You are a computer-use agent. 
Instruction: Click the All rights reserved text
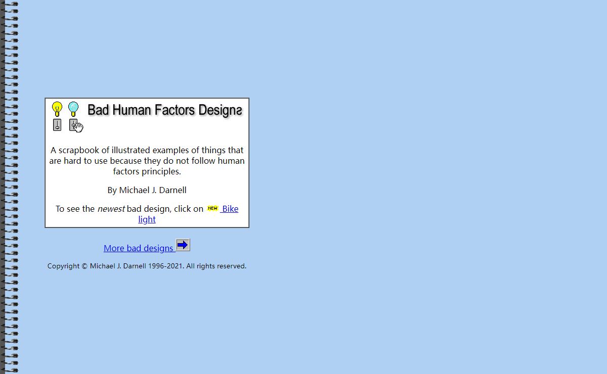(x=216, y=266)
